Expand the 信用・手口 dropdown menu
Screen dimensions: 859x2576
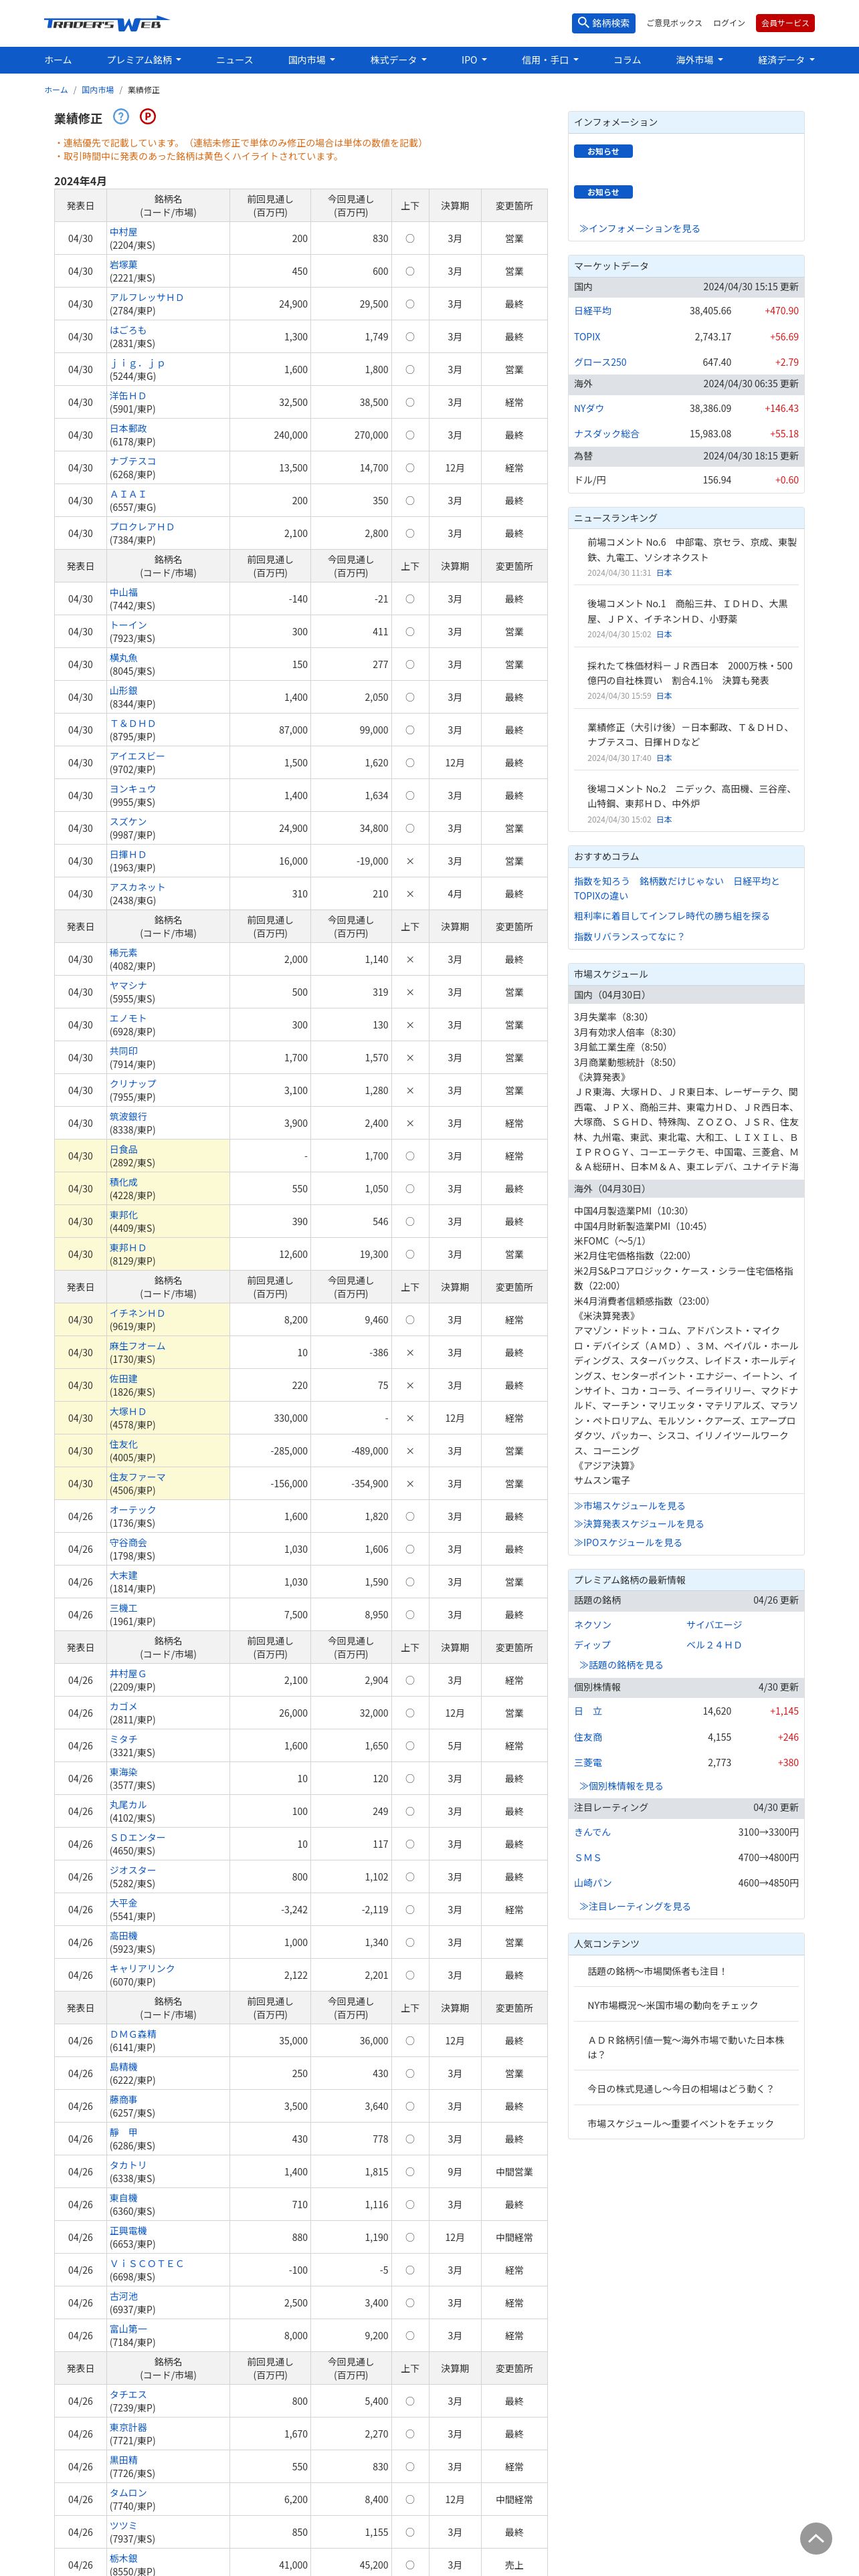point(550,60)
